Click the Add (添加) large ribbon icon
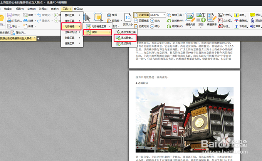 tap(201, 18)
